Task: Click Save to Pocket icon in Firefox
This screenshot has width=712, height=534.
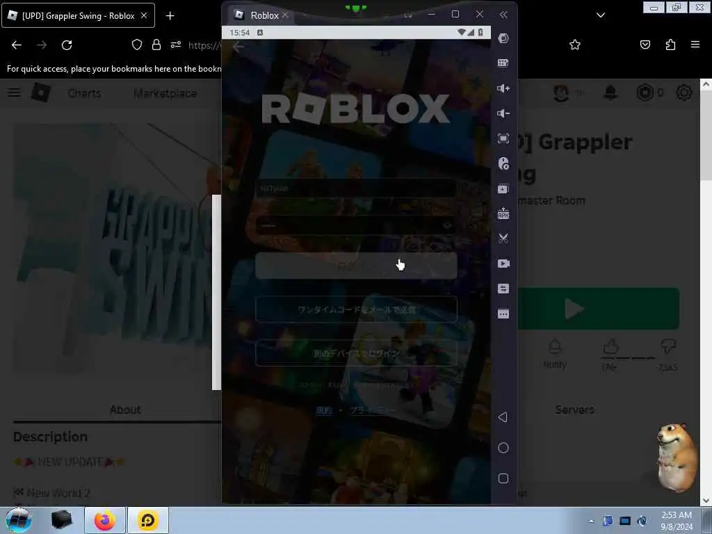Action: coord(645,44)
